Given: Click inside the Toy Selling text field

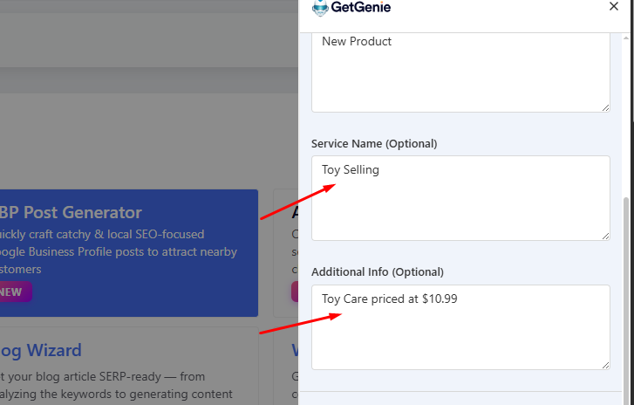Looking at the screenshot, I should [x=460, y=198].
